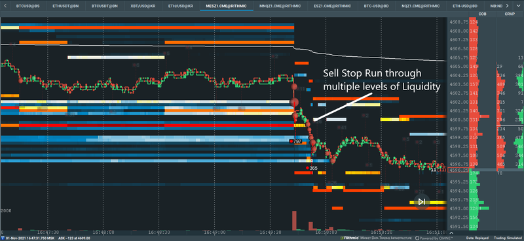Click the 238 bid size at 4593.75
Image resolution: width=524 pixels, height=241 pixels.
474,200
